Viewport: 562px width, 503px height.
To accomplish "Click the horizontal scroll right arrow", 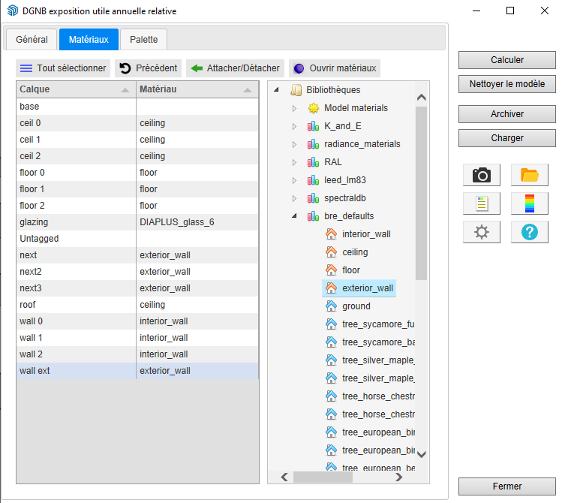I will 399,477.
